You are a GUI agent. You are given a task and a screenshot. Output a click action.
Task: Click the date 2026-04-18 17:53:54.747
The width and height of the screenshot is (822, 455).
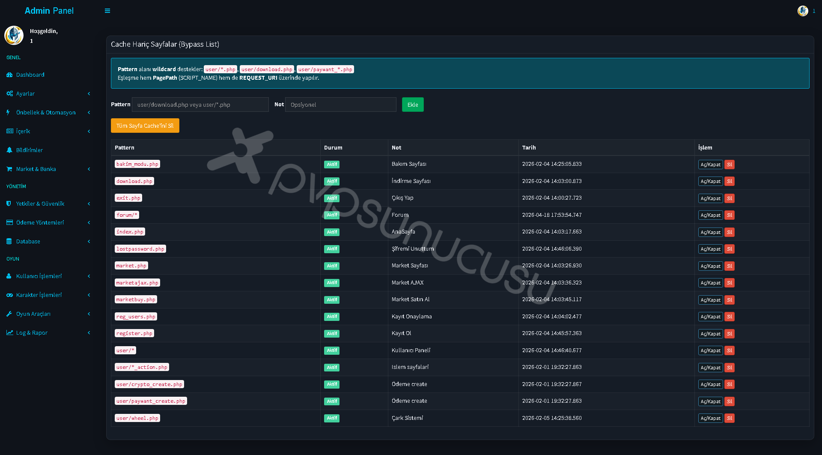click(x=552, y=215)
